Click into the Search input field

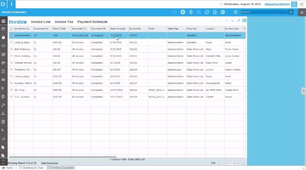pos(264,12)
